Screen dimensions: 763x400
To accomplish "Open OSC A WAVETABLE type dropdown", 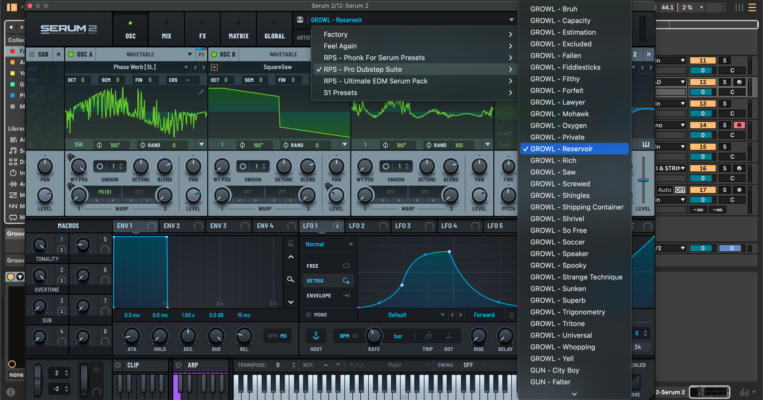I will tap(189, 54).
